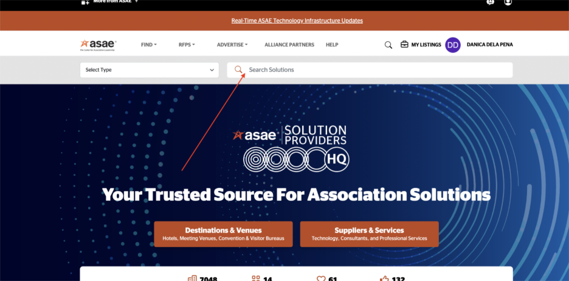569x281 pixels.
Task: Click the buildings icon next to 7048
Action: point(192,279)
